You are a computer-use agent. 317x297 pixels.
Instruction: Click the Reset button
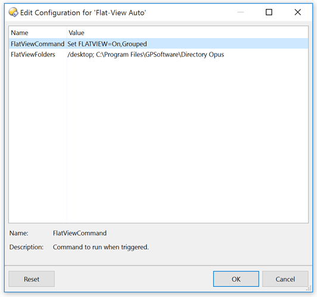pyautogui.click(x=32, y=279)
